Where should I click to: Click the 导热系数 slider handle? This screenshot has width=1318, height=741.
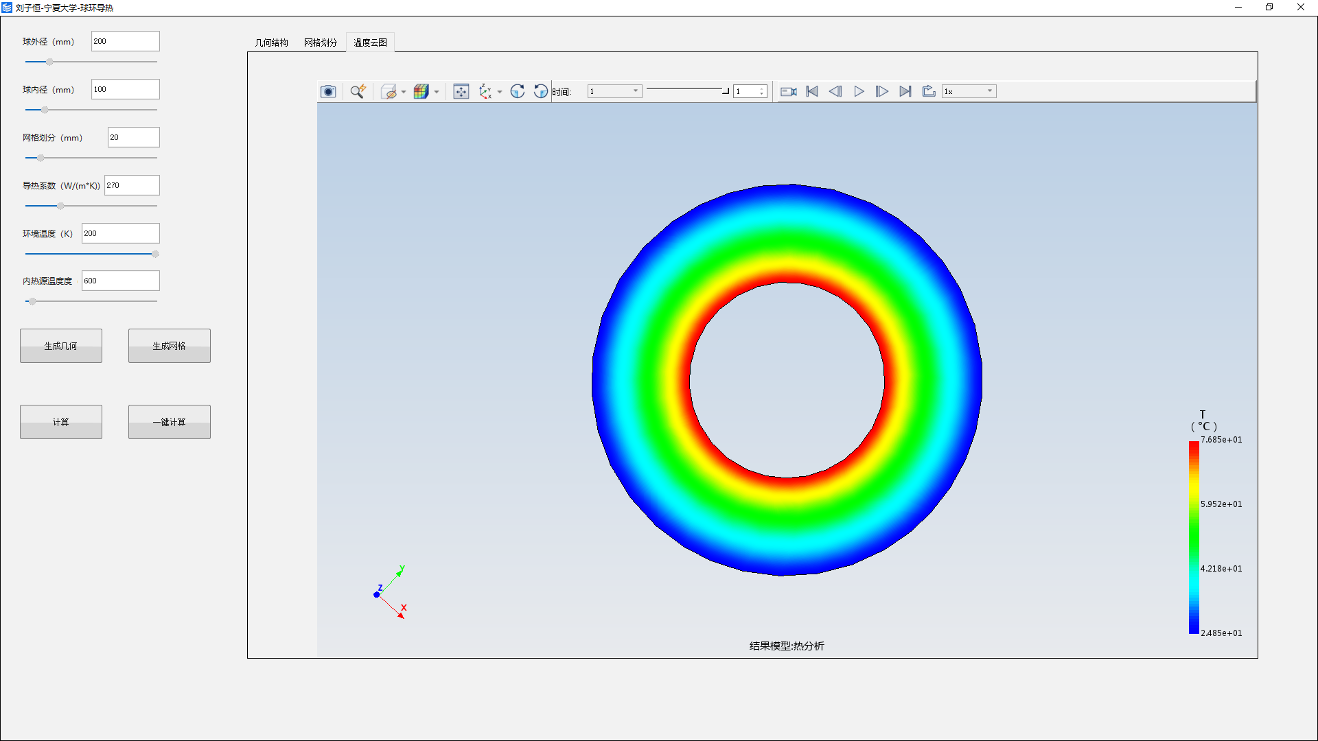point(60,206)
